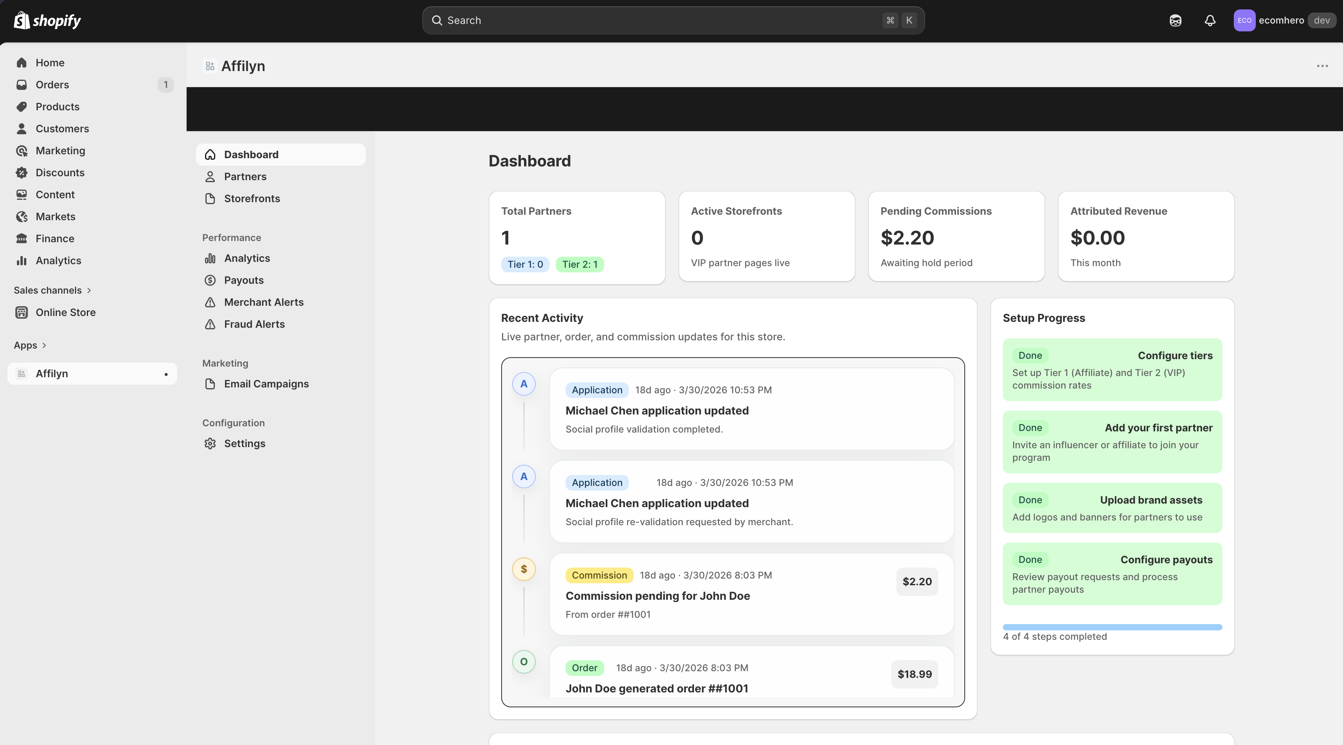Expand the Apps chevron
1343x745 pixels.
click(x=44, y=345)
